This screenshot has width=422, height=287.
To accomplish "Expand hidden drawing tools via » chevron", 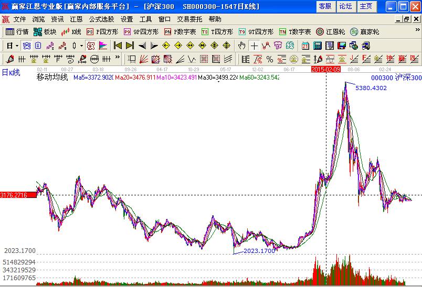I will click(x=117, y=58).
